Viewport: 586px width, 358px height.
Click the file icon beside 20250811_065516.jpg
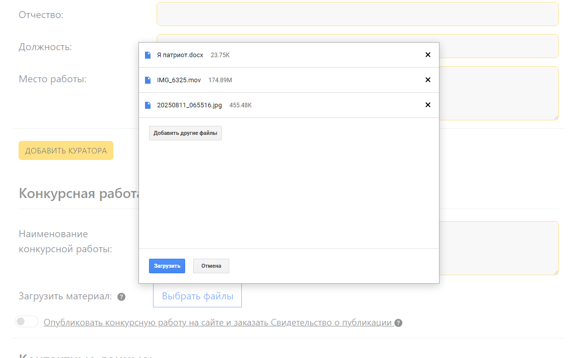[148, 105]
